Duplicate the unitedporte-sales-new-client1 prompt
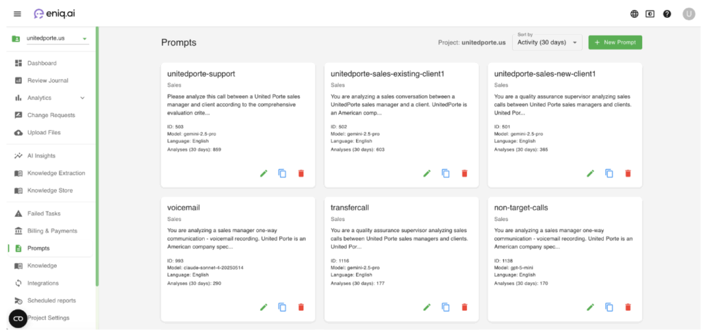701x330 pixels. pyautogui.click(x=609, y=173)
